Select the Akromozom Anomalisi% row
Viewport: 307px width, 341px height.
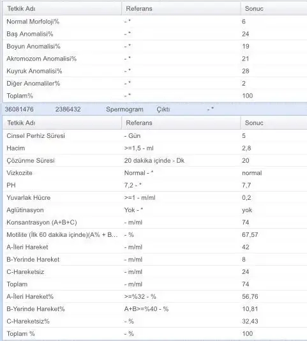[x=155, y=59]
